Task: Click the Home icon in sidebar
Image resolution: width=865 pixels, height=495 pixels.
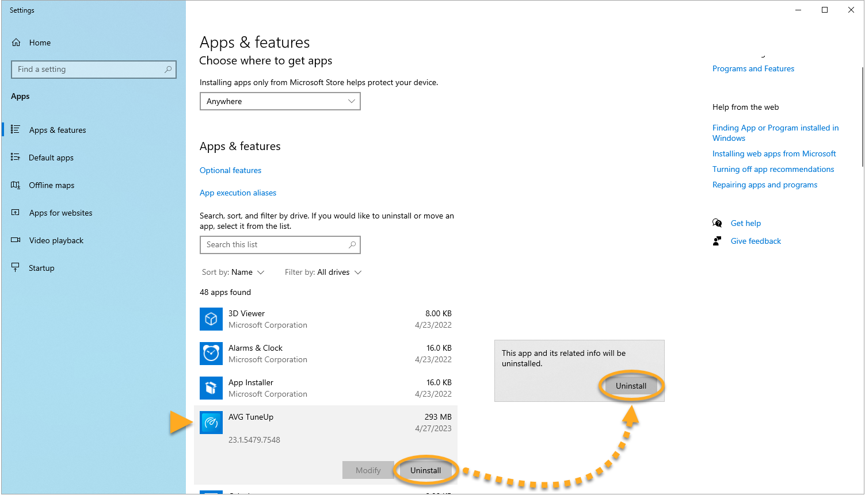Action: [16, 43]
